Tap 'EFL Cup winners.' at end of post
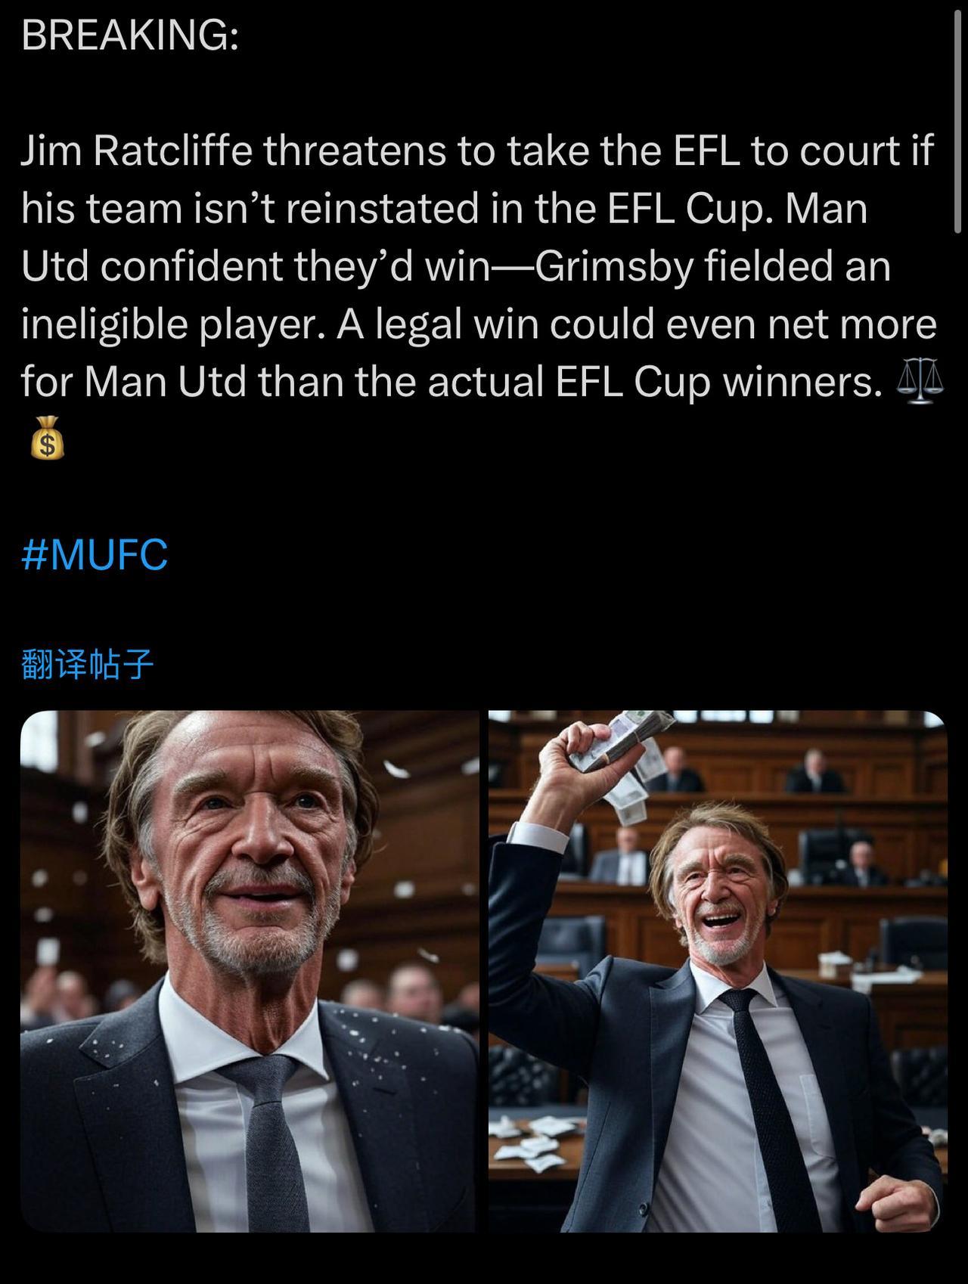 pos(718,382)
